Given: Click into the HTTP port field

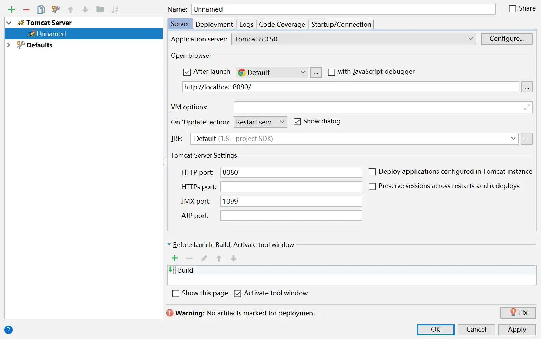Looking at the screenshot, I should point(291,172).
